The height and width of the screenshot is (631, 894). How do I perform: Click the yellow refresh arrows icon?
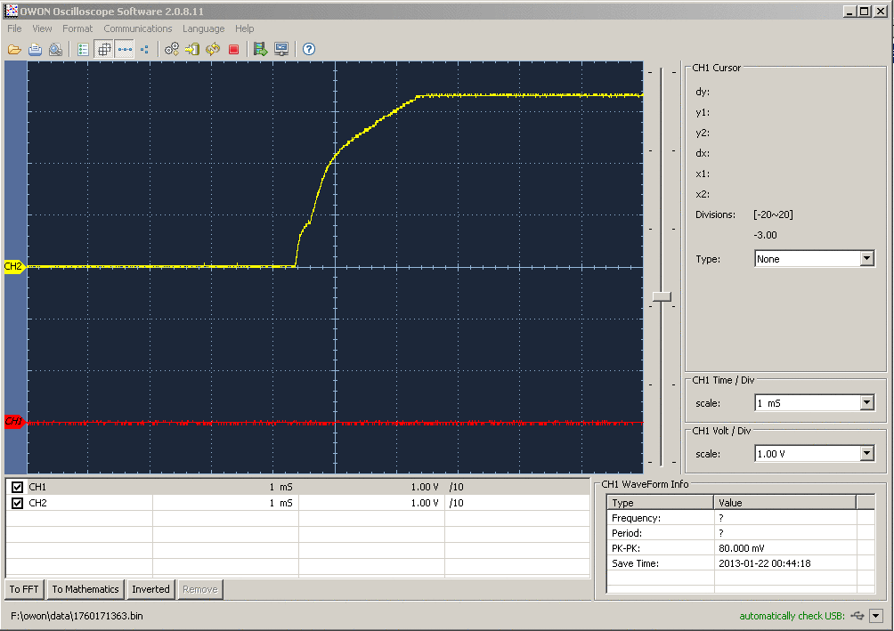point(213,50)
